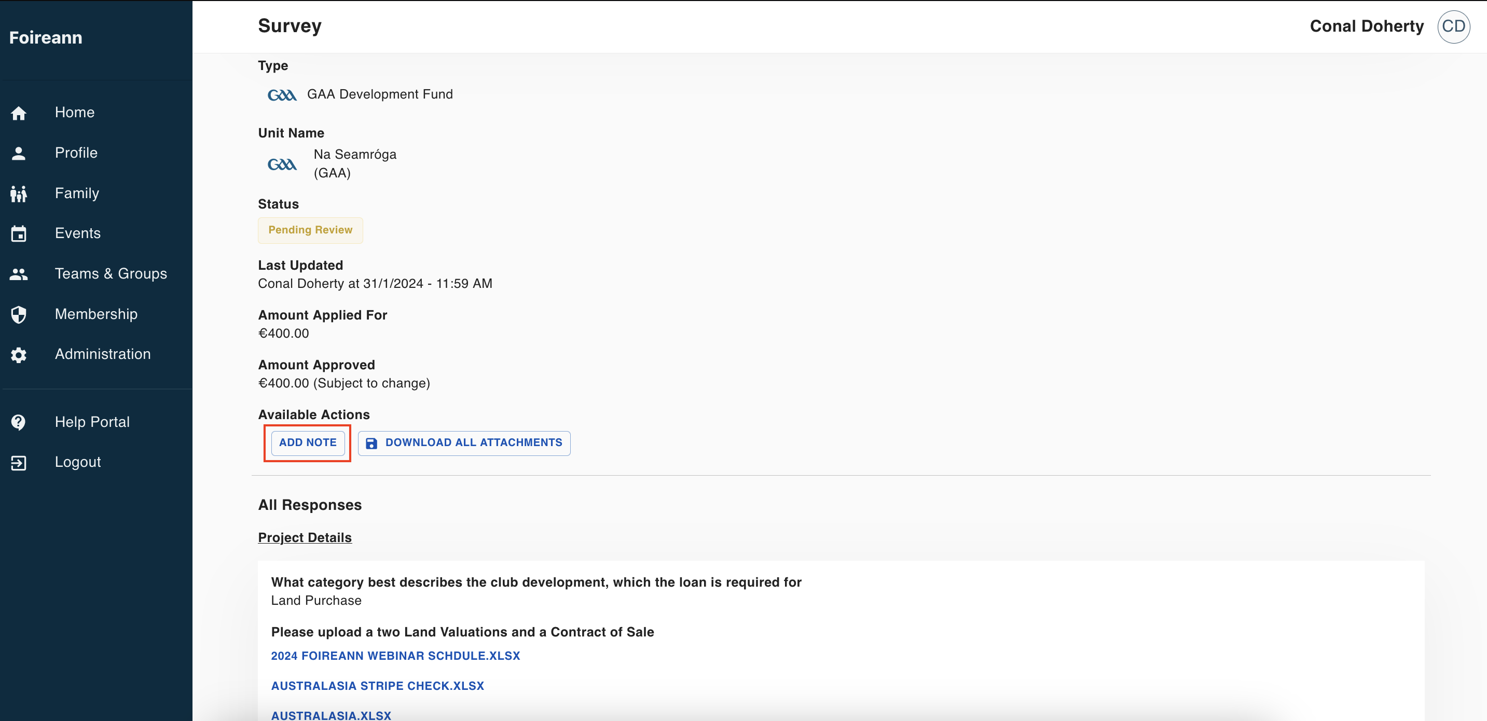Click the All Responses heading

pos(310,505)
